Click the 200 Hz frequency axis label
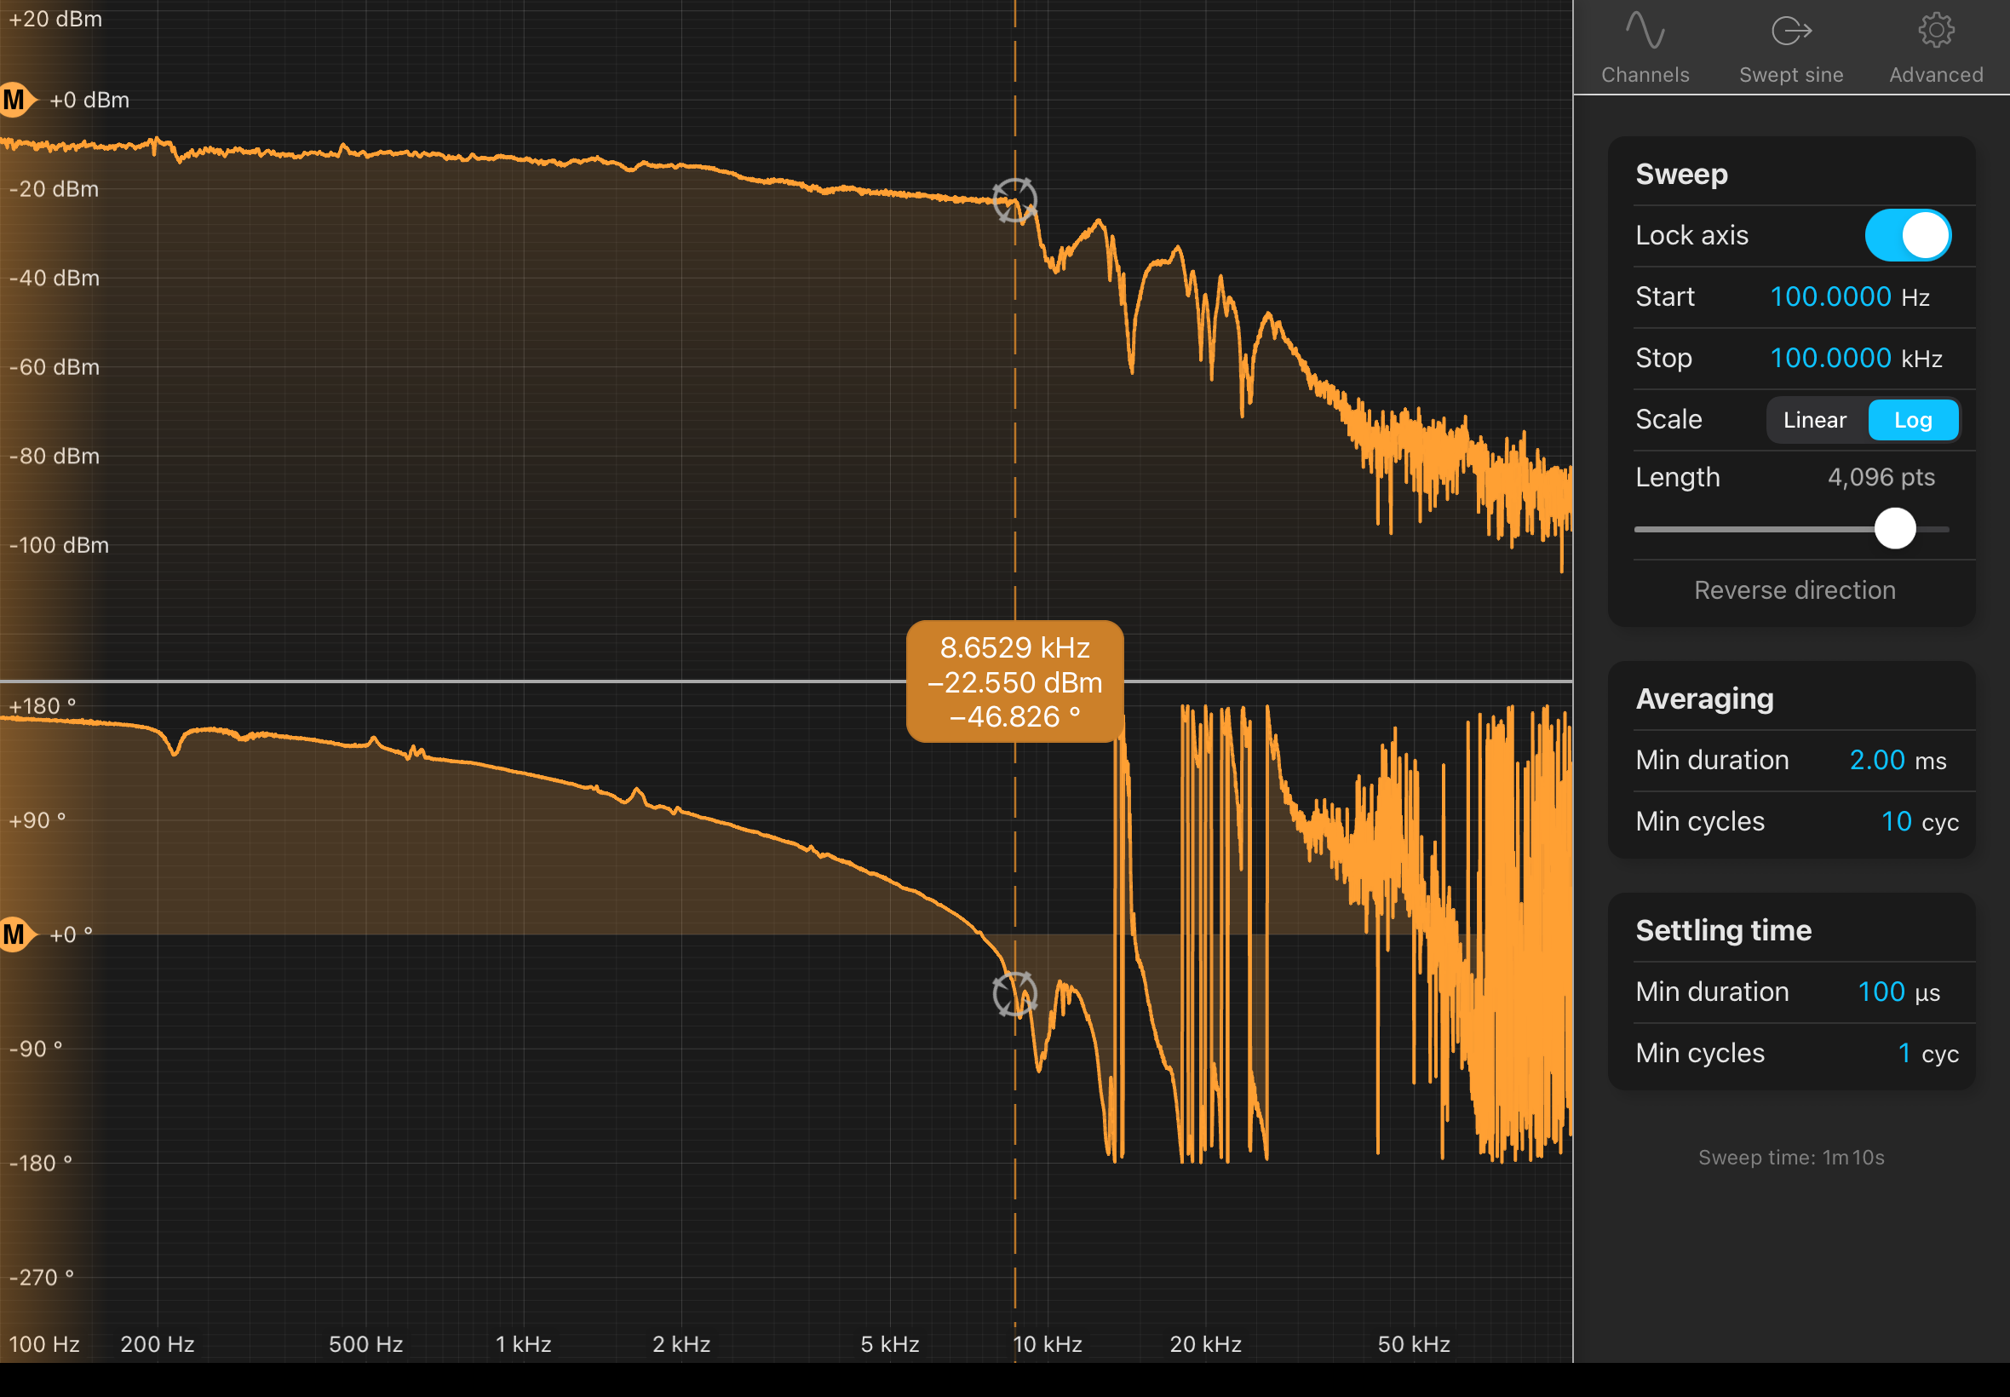Screen dimensions: 2010x1397 (x=158, y=1343)
